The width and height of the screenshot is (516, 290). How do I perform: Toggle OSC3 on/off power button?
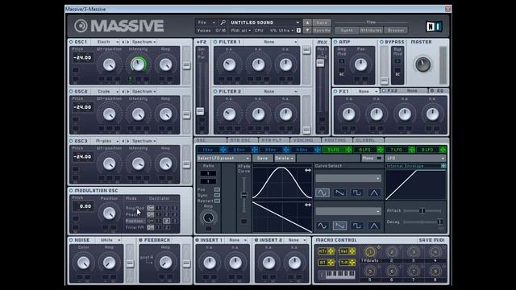pyautogui.click(x=71, y=141)
